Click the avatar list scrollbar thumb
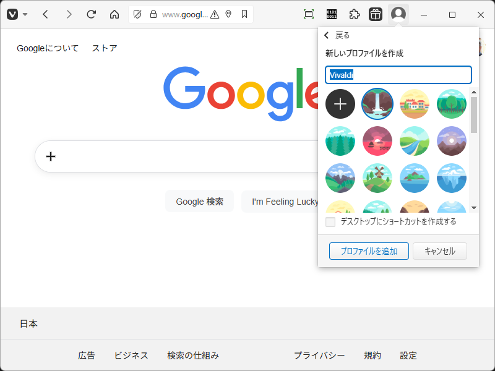The image size is (495, 371). click(474, 115)
